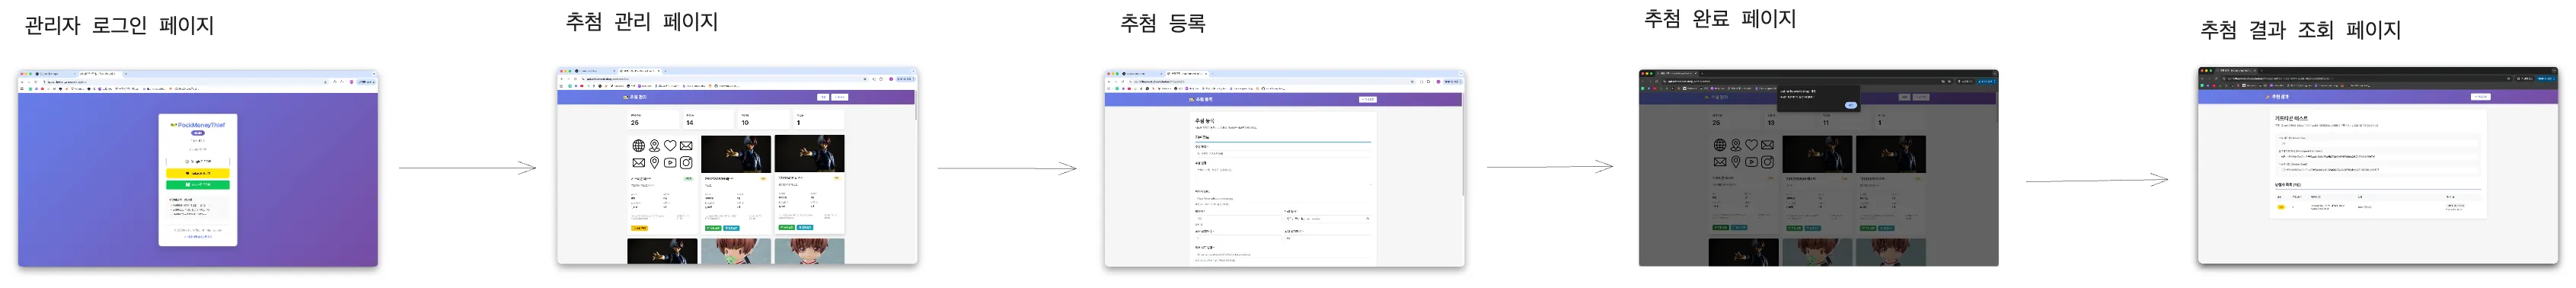
Task: Click location pin icon in management page card
Action: point(654,162)
